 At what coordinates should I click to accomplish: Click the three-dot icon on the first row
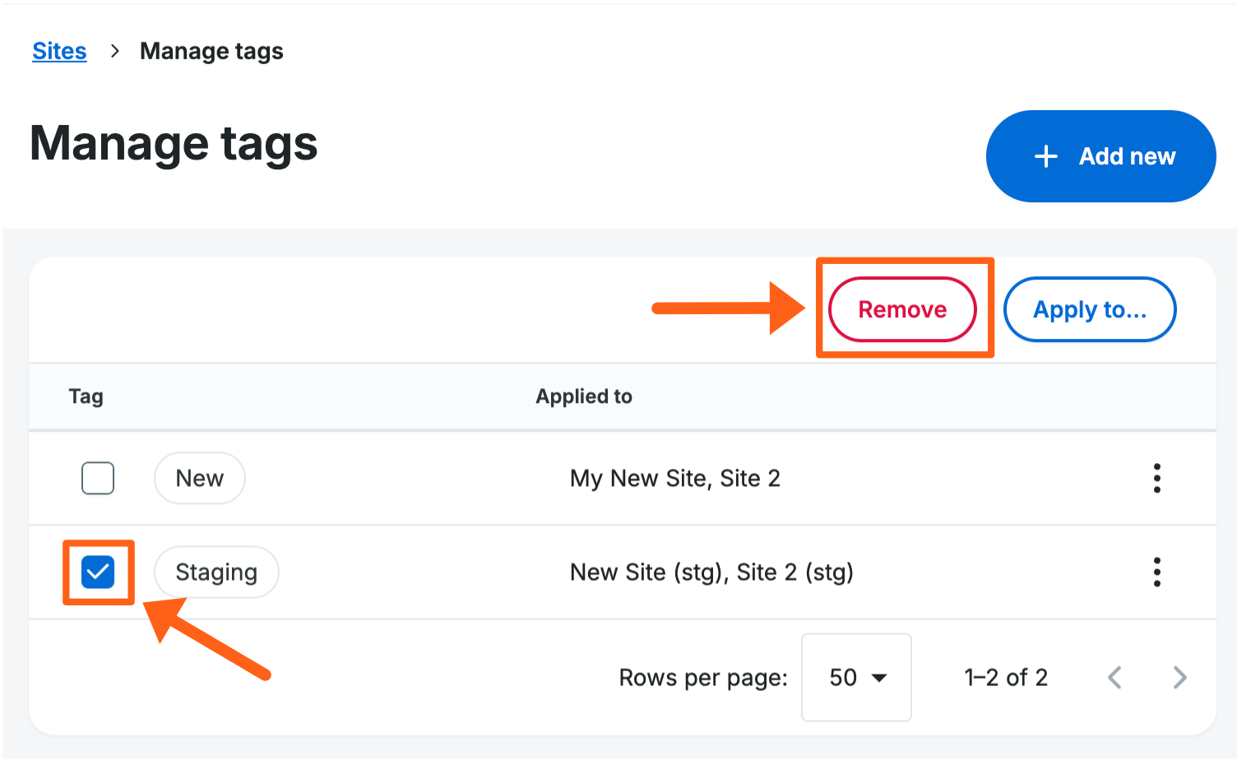coord(1157,478)
